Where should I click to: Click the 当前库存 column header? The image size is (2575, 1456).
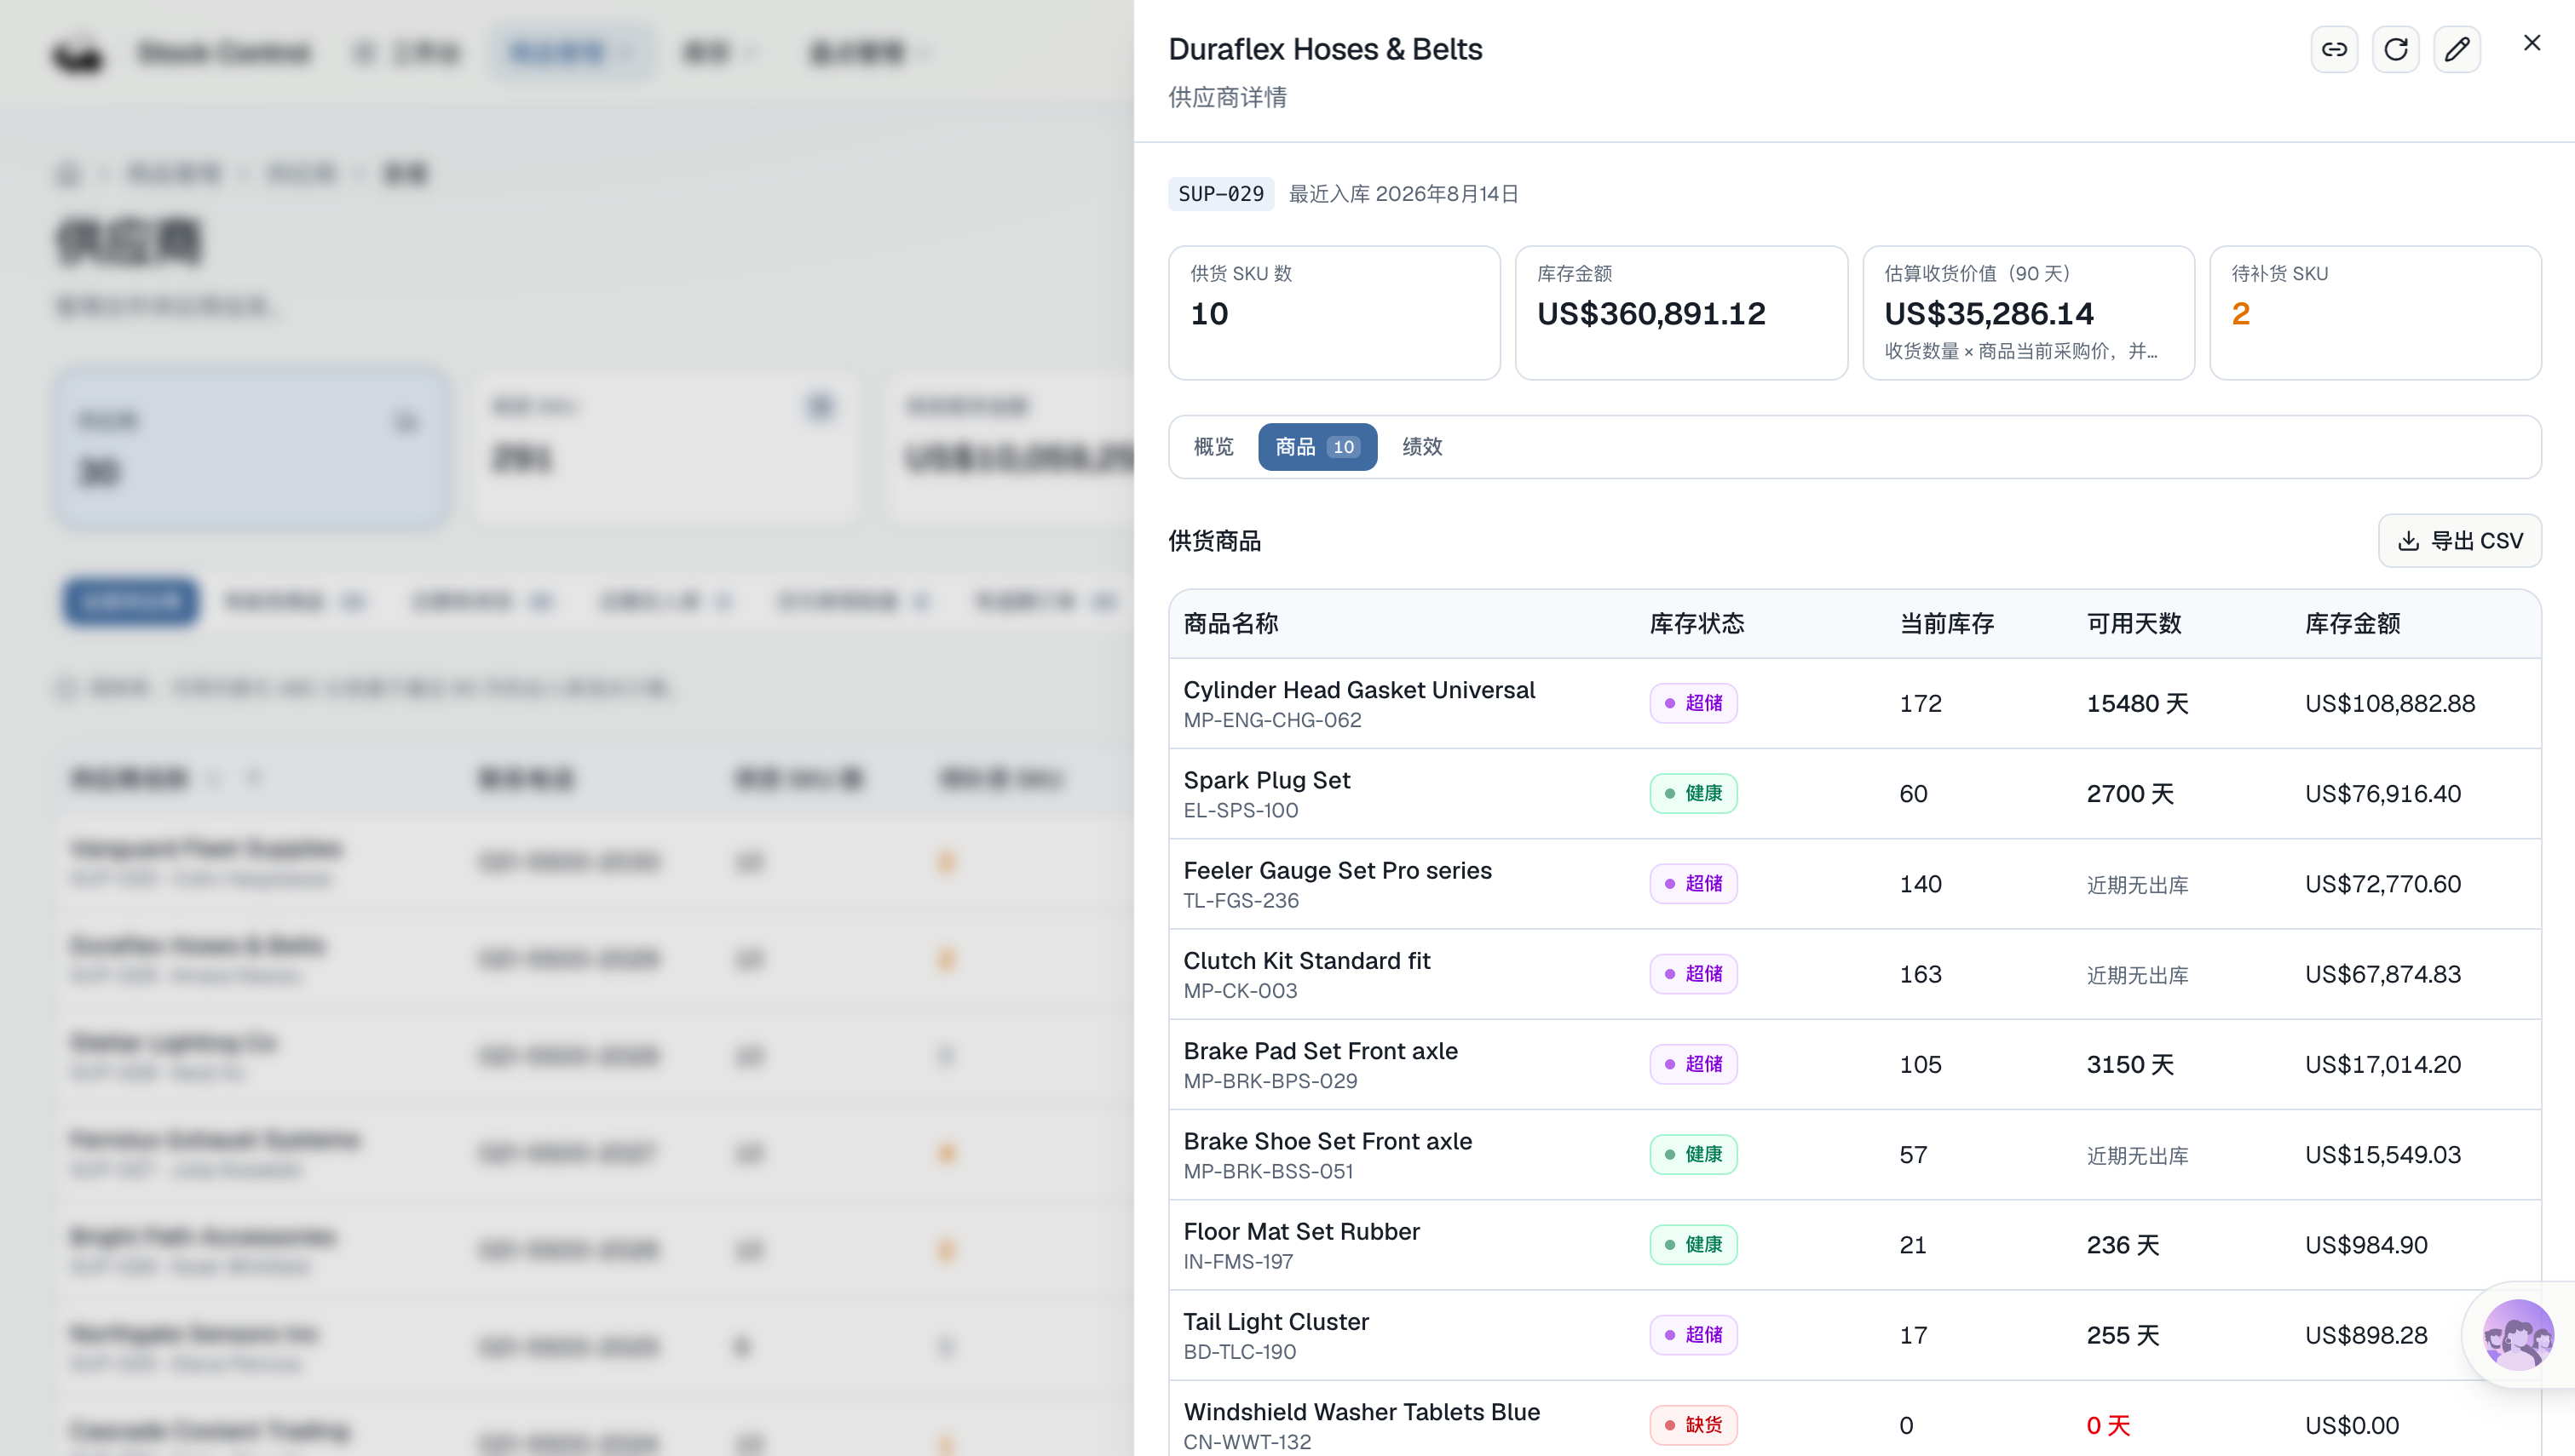click(1947, 624)
